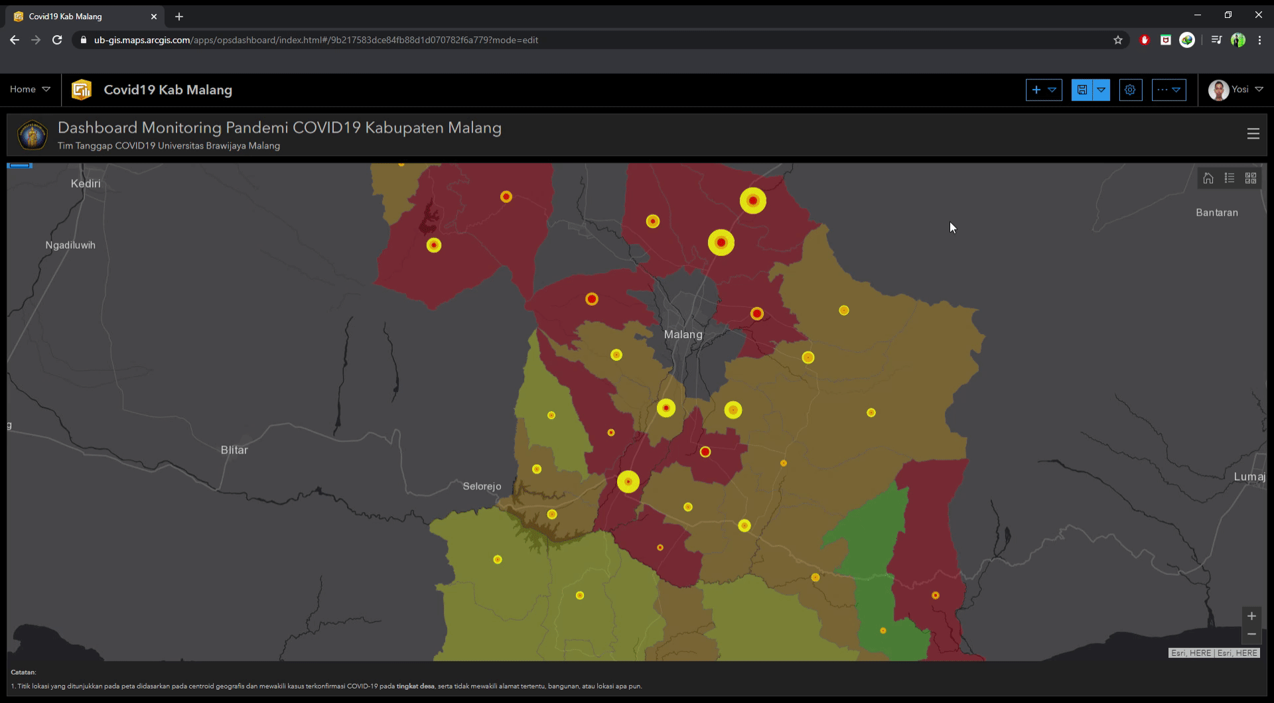The image size is (1274, 703).
Task: Close the Covid19 Kab Malang tab
Action: click(x=154, y=17)
